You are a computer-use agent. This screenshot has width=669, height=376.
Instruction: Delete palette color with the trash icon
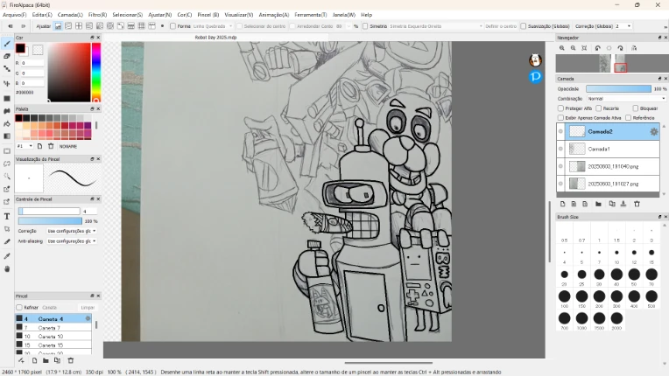coord(51,146)
